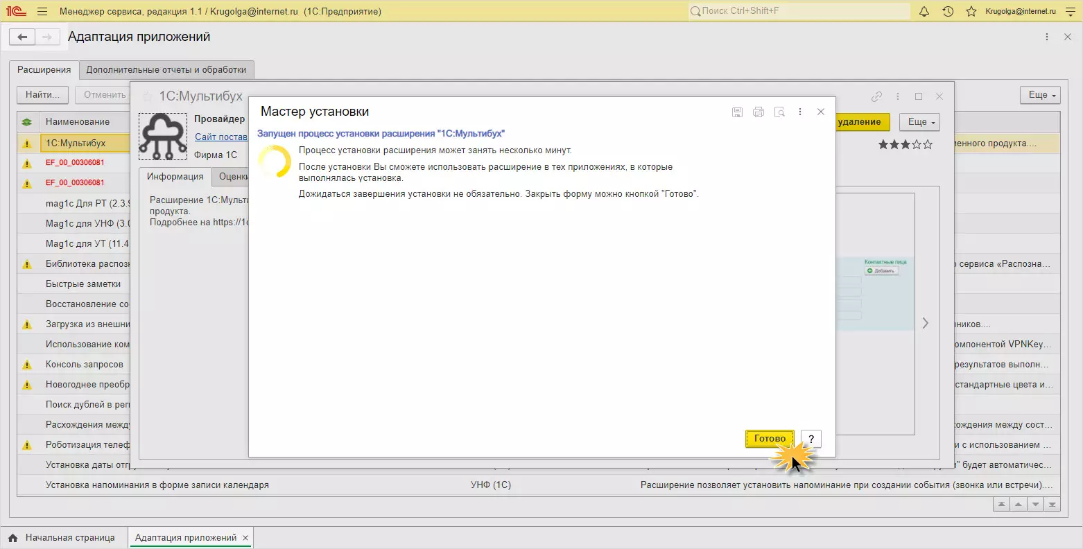
Task: Click the УНФ (1С) cell
Action: click(491, 485)
